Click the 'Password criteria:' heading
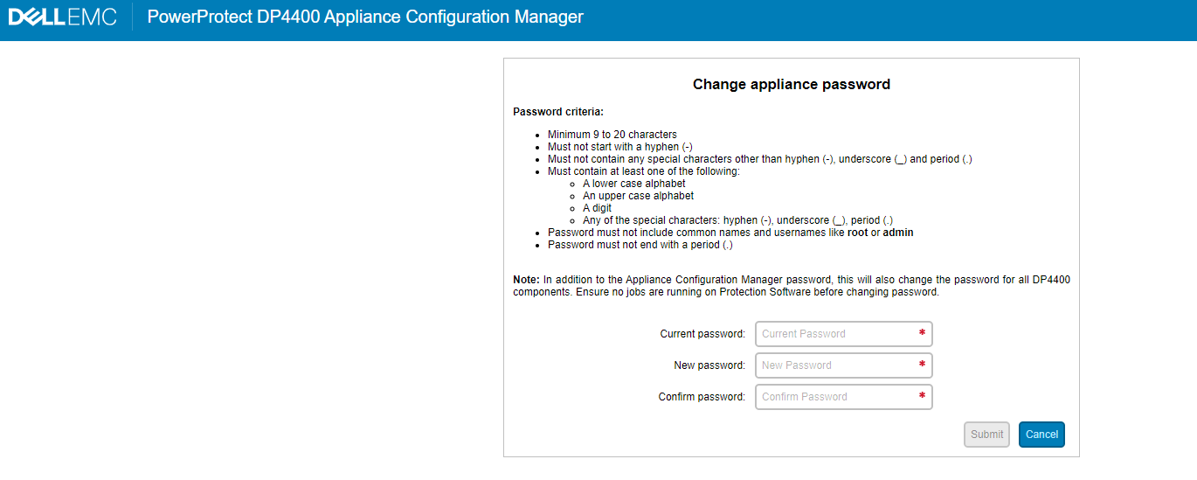This screenshot has height=480, width=1197. [558, 112]
